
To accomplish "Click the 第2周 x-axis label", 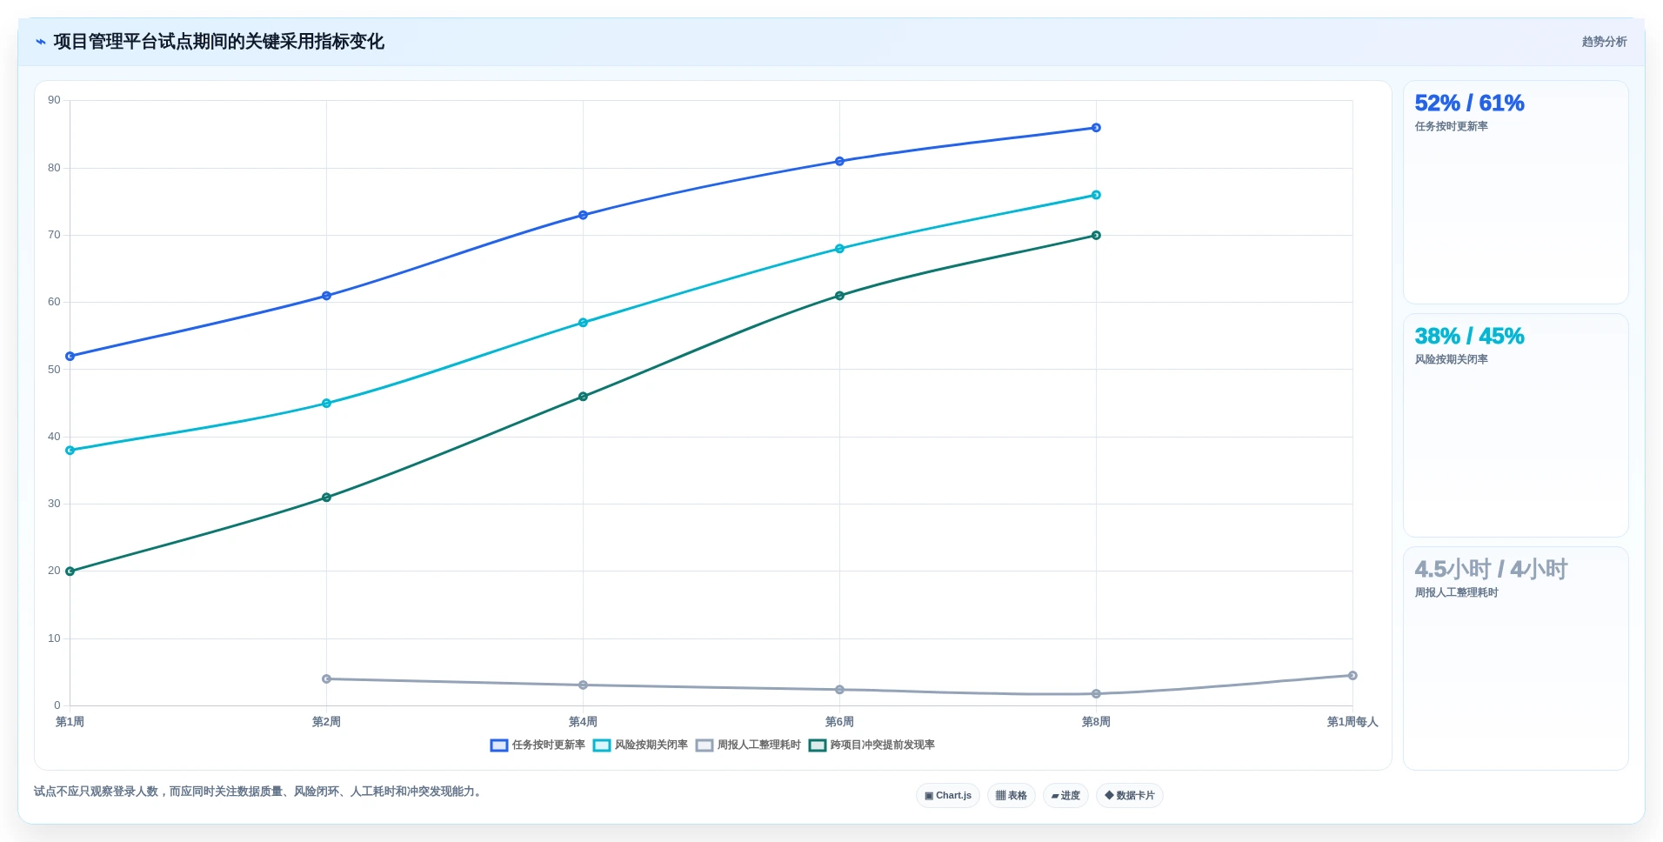I will pyautogui.click(x=327, y=722).
